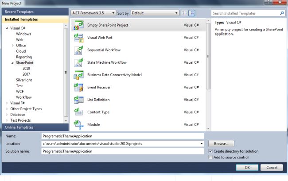
Task: Open the dialog help question-mark button
Action: tap(269, 2)
